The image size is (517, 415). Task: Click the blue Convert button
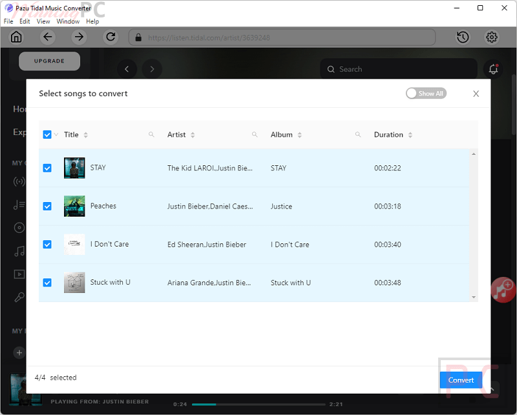pyautogui.click(x=461, y=380)
